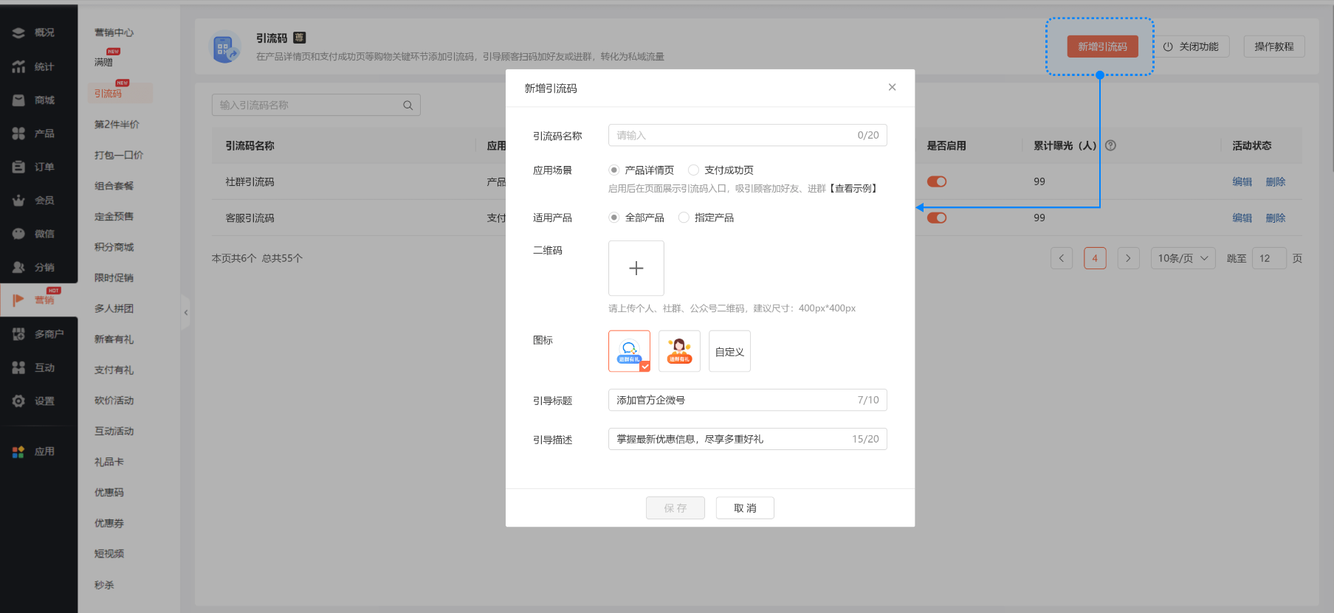Open 多人拼团 menu item
This screenshot has height=613, width=1334.
click(x=114, y=308)
